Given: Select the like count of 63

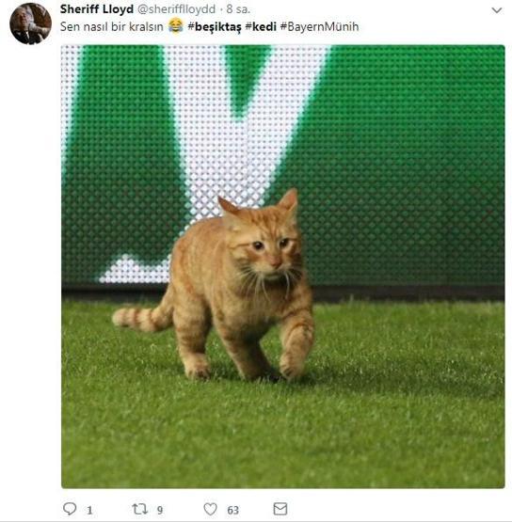Looking at the screenshot, I should point(232,510).
